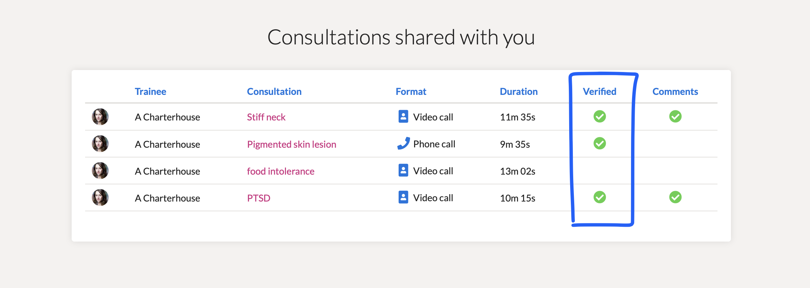
Task: Click the Video call icon in the PTSD row
Action: click(x=403, y=197)
